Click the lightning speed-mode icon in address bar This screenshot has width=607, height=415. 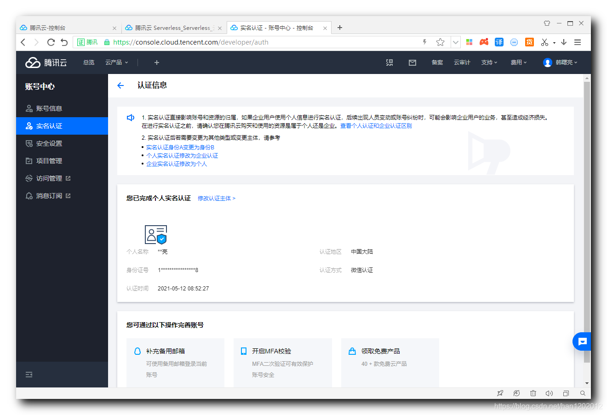click(425, 42)
